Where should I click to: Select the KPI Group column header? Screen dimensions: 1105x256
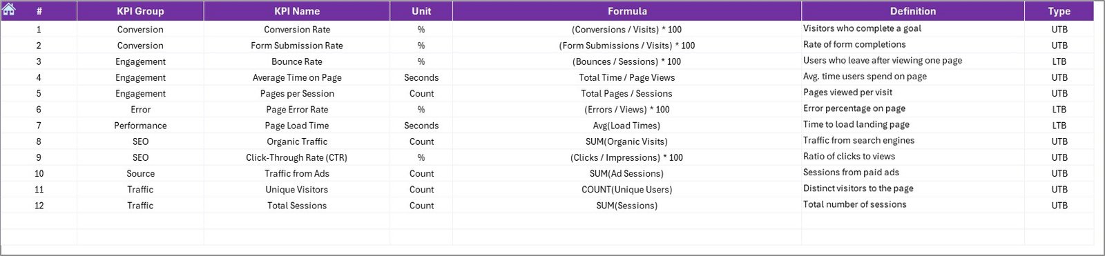tap(140, 11)
